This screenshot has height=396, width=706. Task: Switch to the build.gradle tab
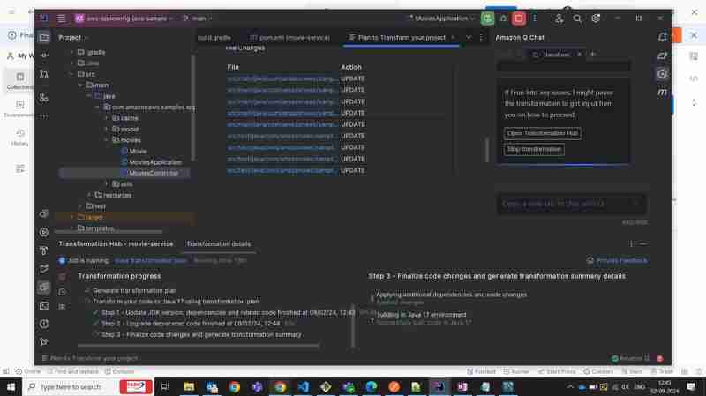(214, 38)
